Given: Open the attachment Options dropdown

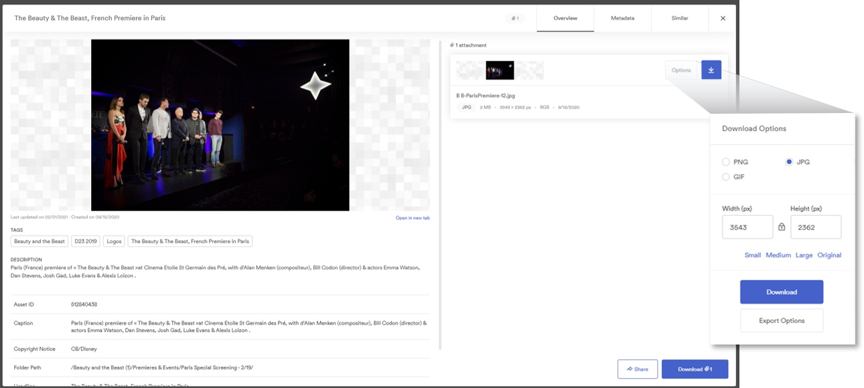Looking at the screenshot, I should coord(681,70).
